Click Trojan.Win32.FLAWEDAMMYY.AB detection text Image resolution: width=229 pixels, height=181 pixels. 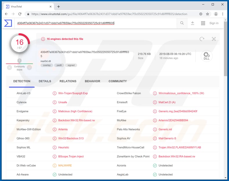click(x=180, y=147)
